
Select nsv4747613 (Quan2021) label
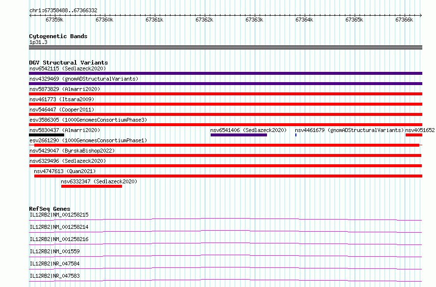pyautogui.click(x=65, y=171)
